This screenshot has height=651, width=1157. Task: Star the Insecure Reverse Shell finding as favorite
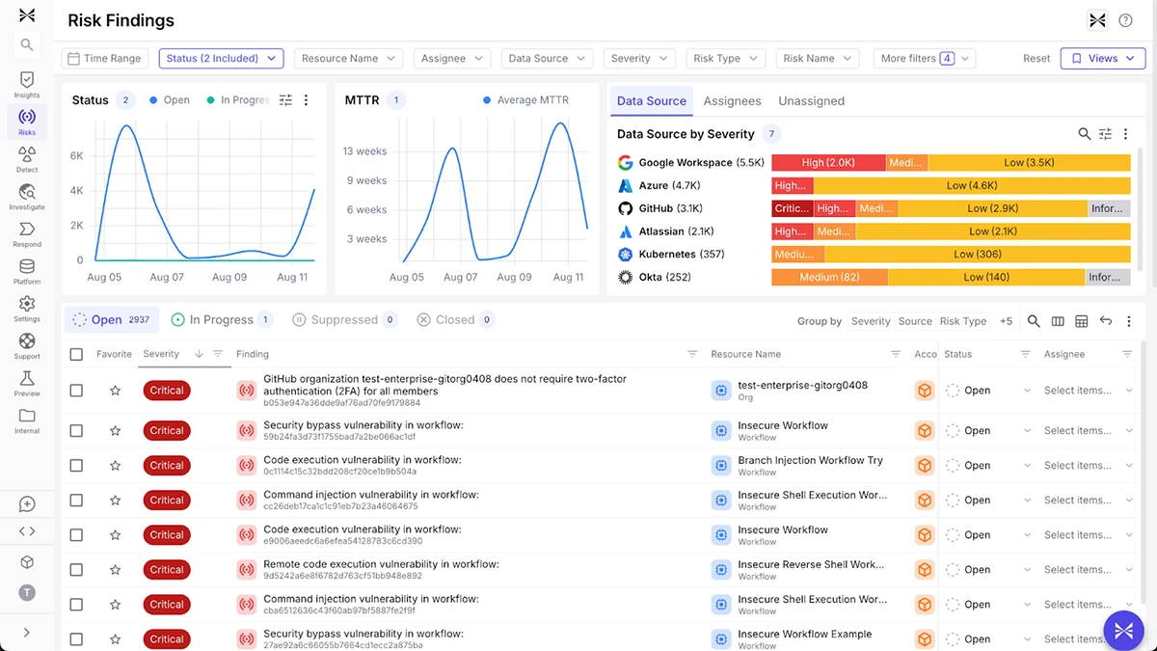tap(115, 570)
